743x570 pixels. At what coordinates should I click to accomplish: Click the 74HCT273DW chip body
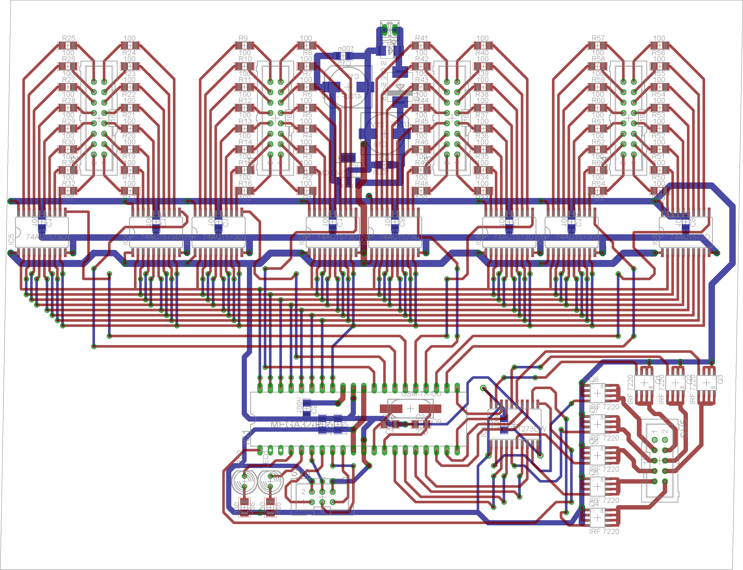point(514,425)
